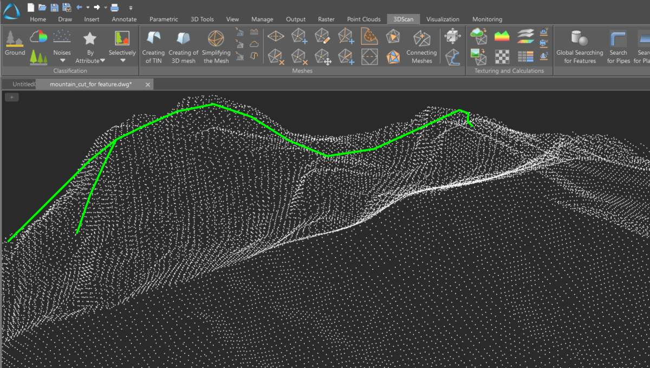Image resolution: width=650 pixels, height=368 pixels.
Task: Click the Save icon in quick access toolbar
Action: 54,8
